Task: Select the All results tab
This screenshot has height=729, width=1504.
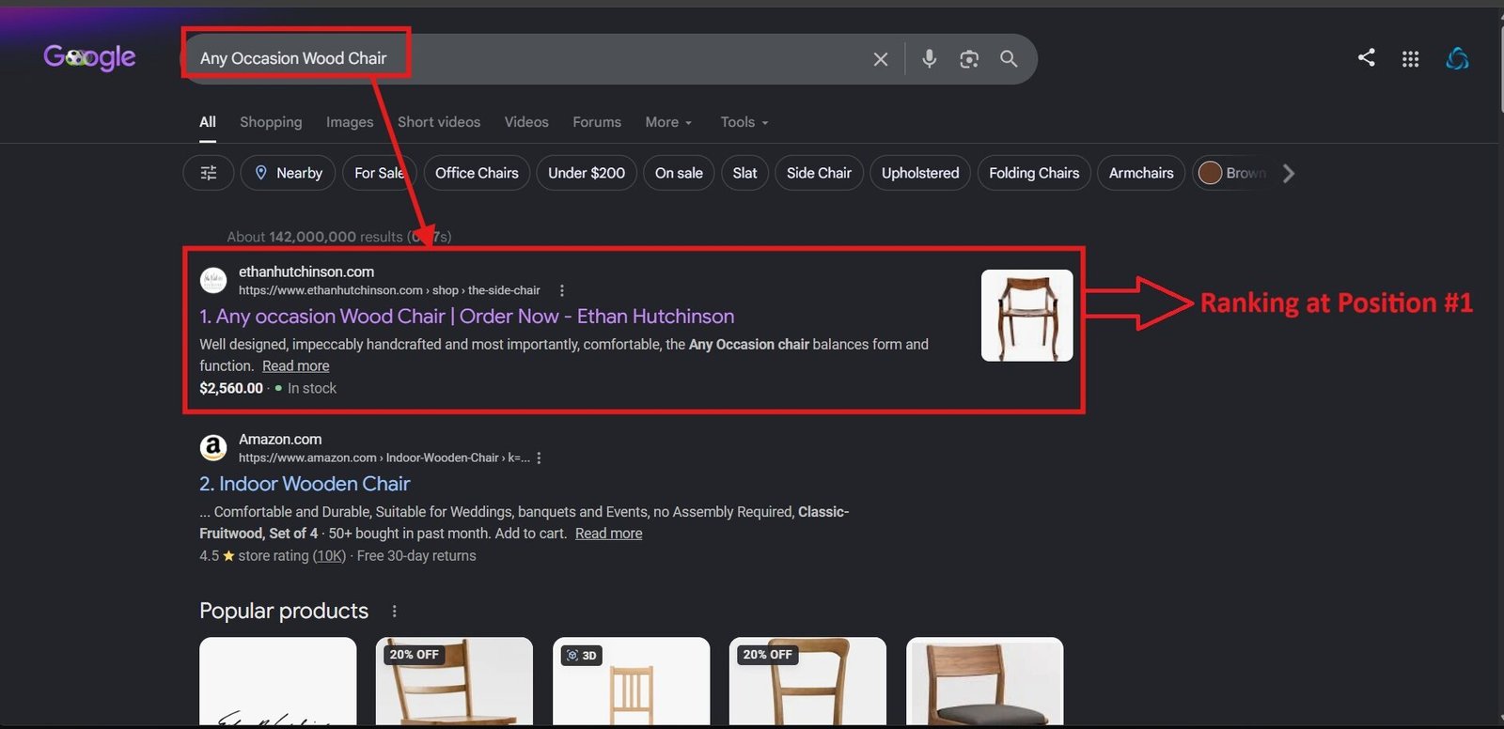Action: pos(208,122)
